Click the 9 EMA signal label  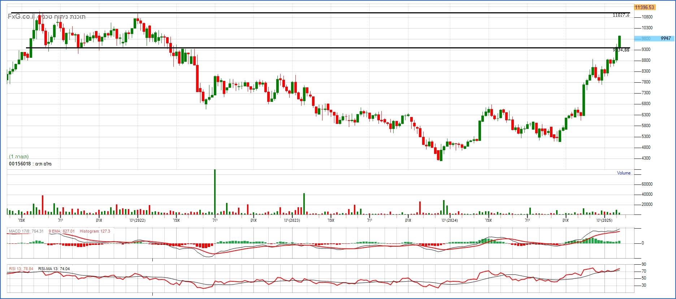[x=61, y=231]
